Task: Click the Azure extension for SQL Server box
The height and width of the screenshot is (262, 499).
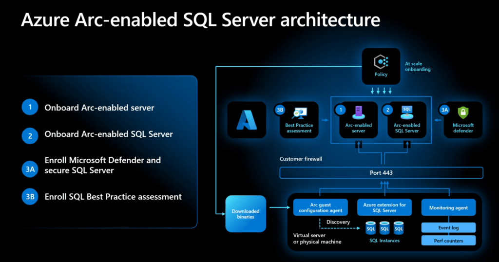Action: pos(384,207)
